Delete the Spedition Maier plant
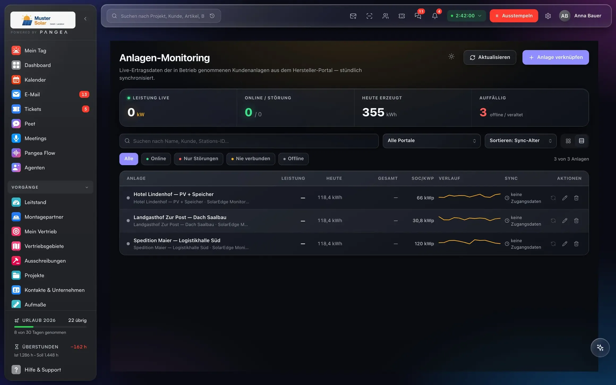This screenshot has width=616, height=385. click(x=576, y=244)
